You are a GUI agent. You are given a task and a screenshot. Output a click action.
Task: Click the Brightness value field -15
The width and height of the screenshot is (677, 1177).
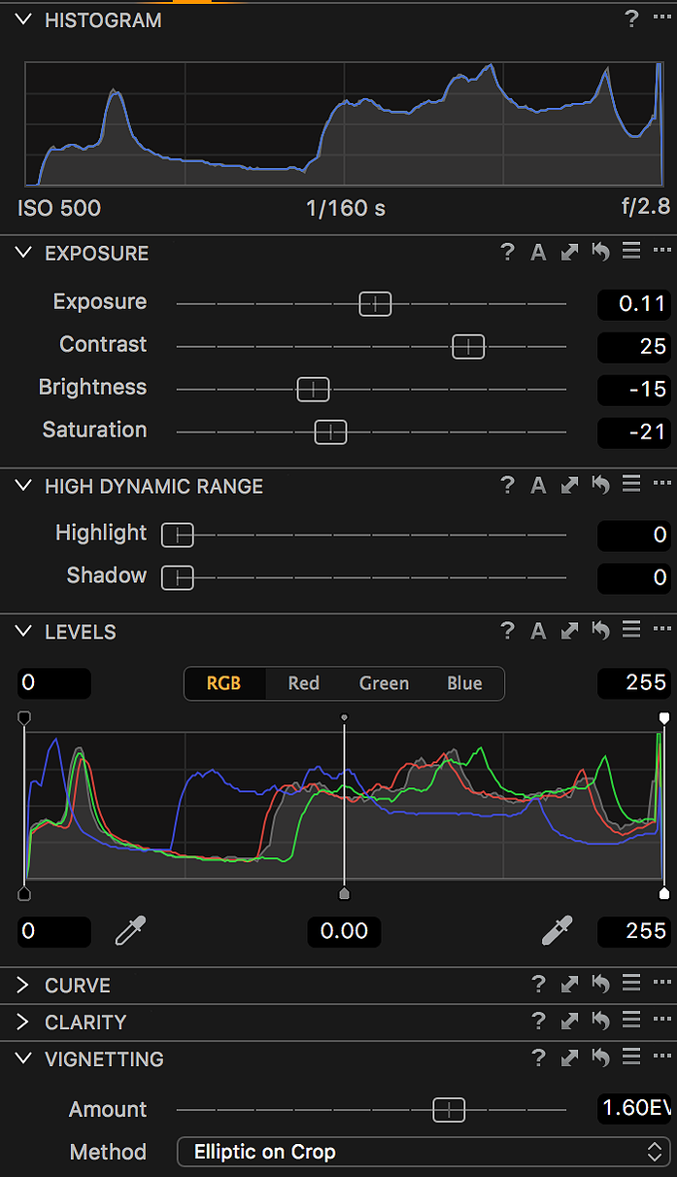click(633, 389)
